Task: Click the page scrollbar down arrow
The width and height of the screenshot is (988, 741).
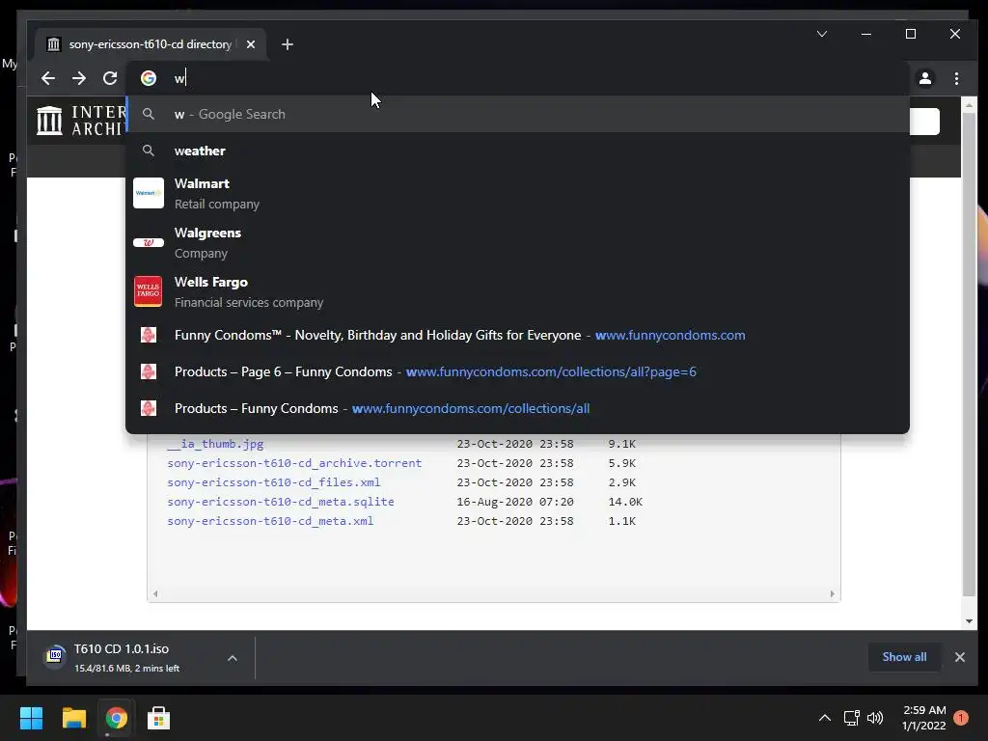Action: (969, 621)
